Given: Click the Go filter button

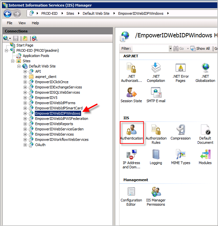Looking at the screenshot, I should click(x=179, y=48).
